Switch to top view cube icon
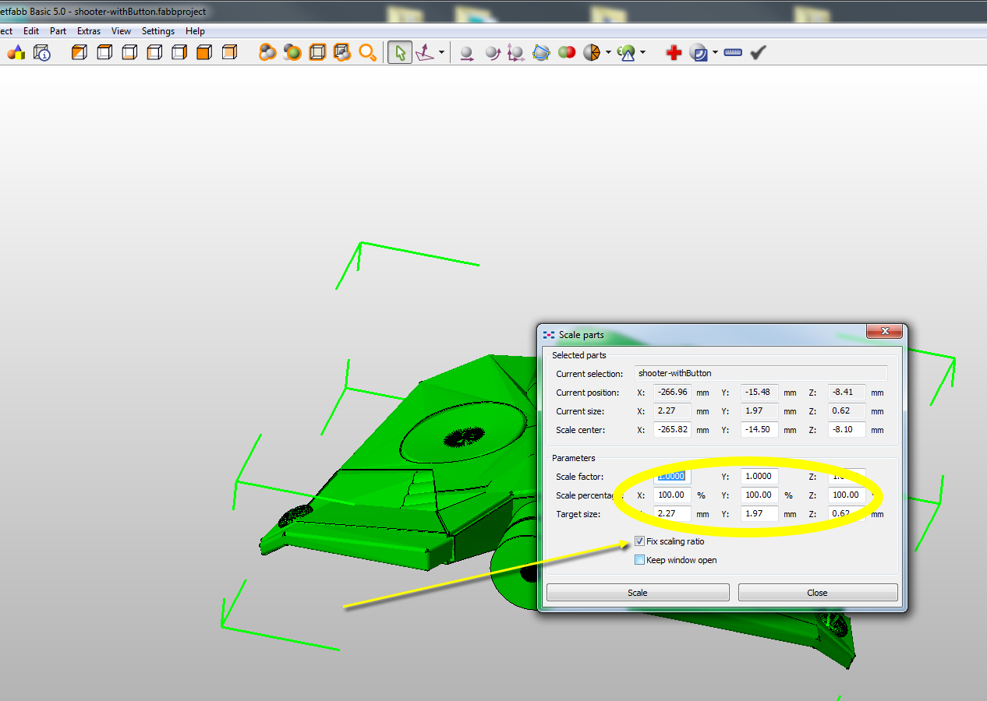This screenshot has height=701, width=987. 104,52
